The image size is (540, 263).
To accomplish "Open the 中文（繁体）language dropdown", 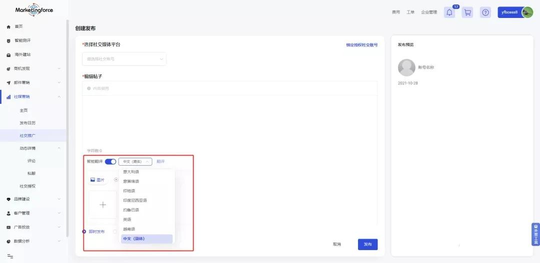I will click(x=135, y=162).
